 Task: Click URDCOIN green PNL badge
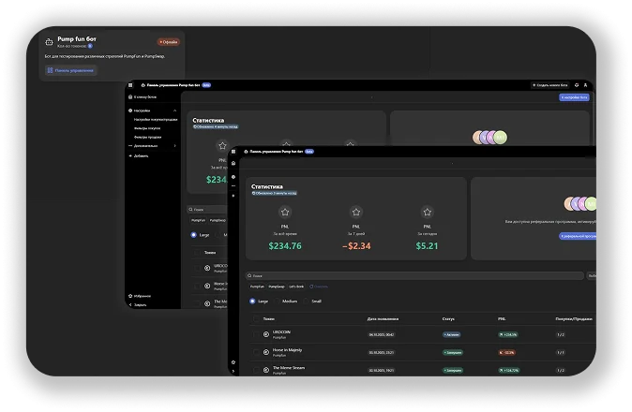508,334
